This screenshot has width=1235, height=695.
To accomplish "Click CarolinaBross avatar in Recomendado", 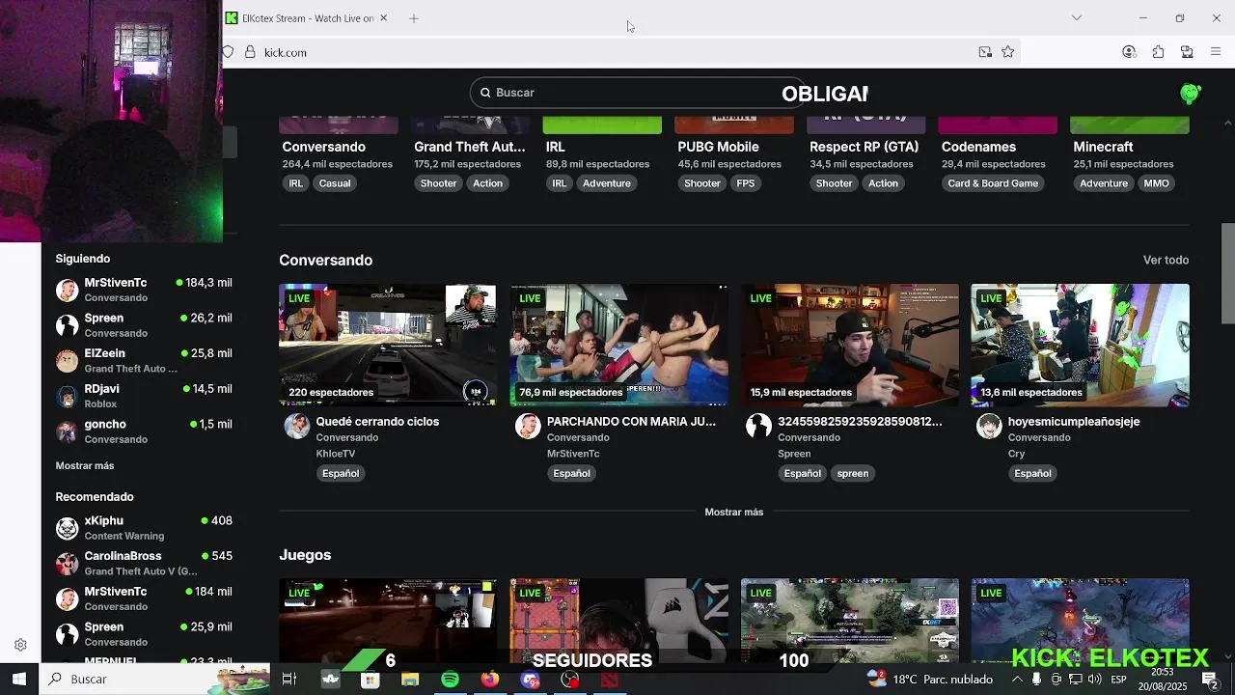I will [x=67, y=564].
